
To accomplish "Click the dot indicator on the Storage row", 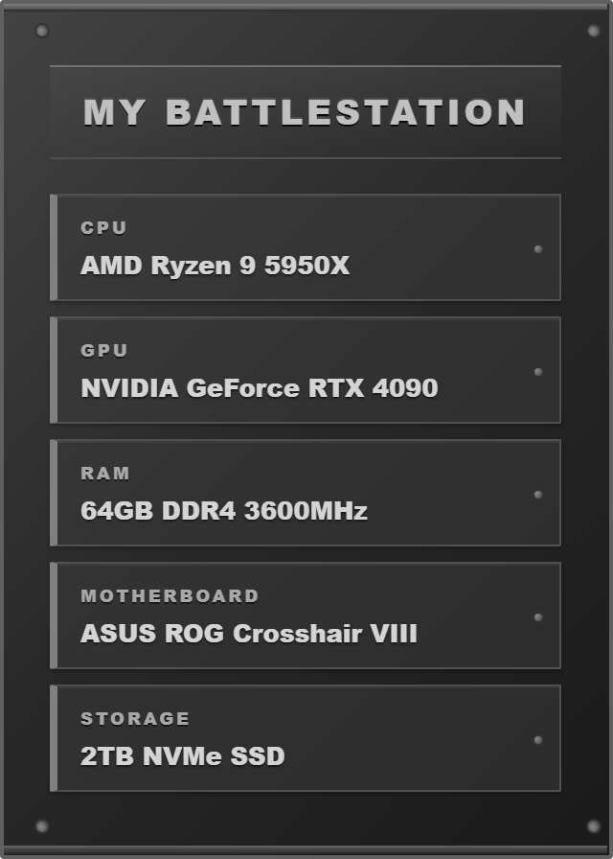I will click(537, 740).
